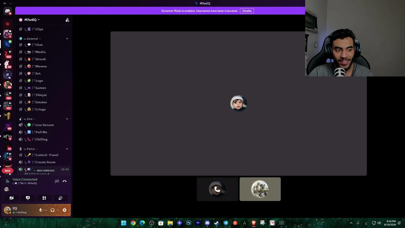The image size is (405, 228).
Task: Open the Control Panel channel
Action: [44, 155]
